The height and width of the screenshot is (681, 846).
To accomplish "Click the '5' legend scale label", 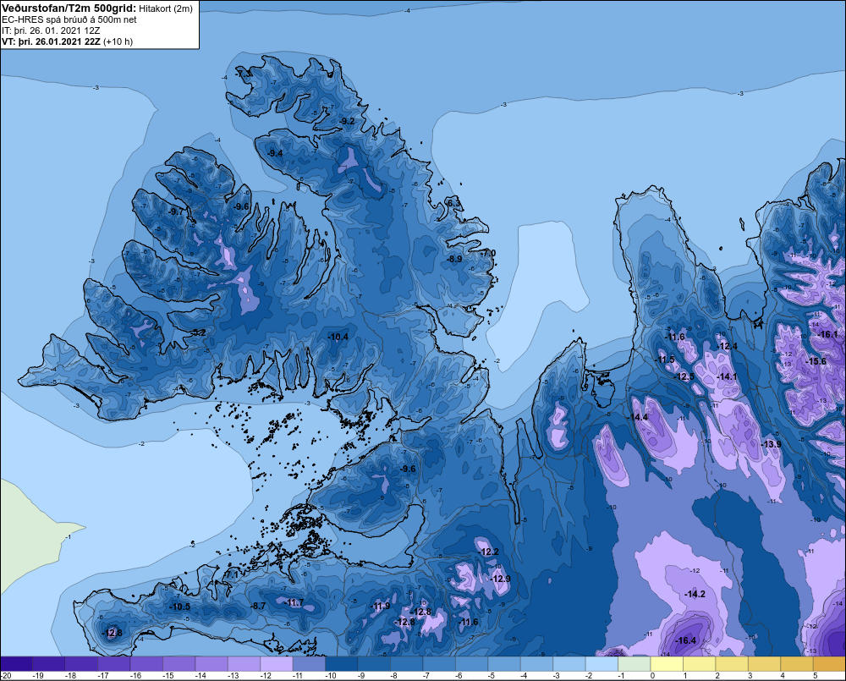I will (815, 676).
